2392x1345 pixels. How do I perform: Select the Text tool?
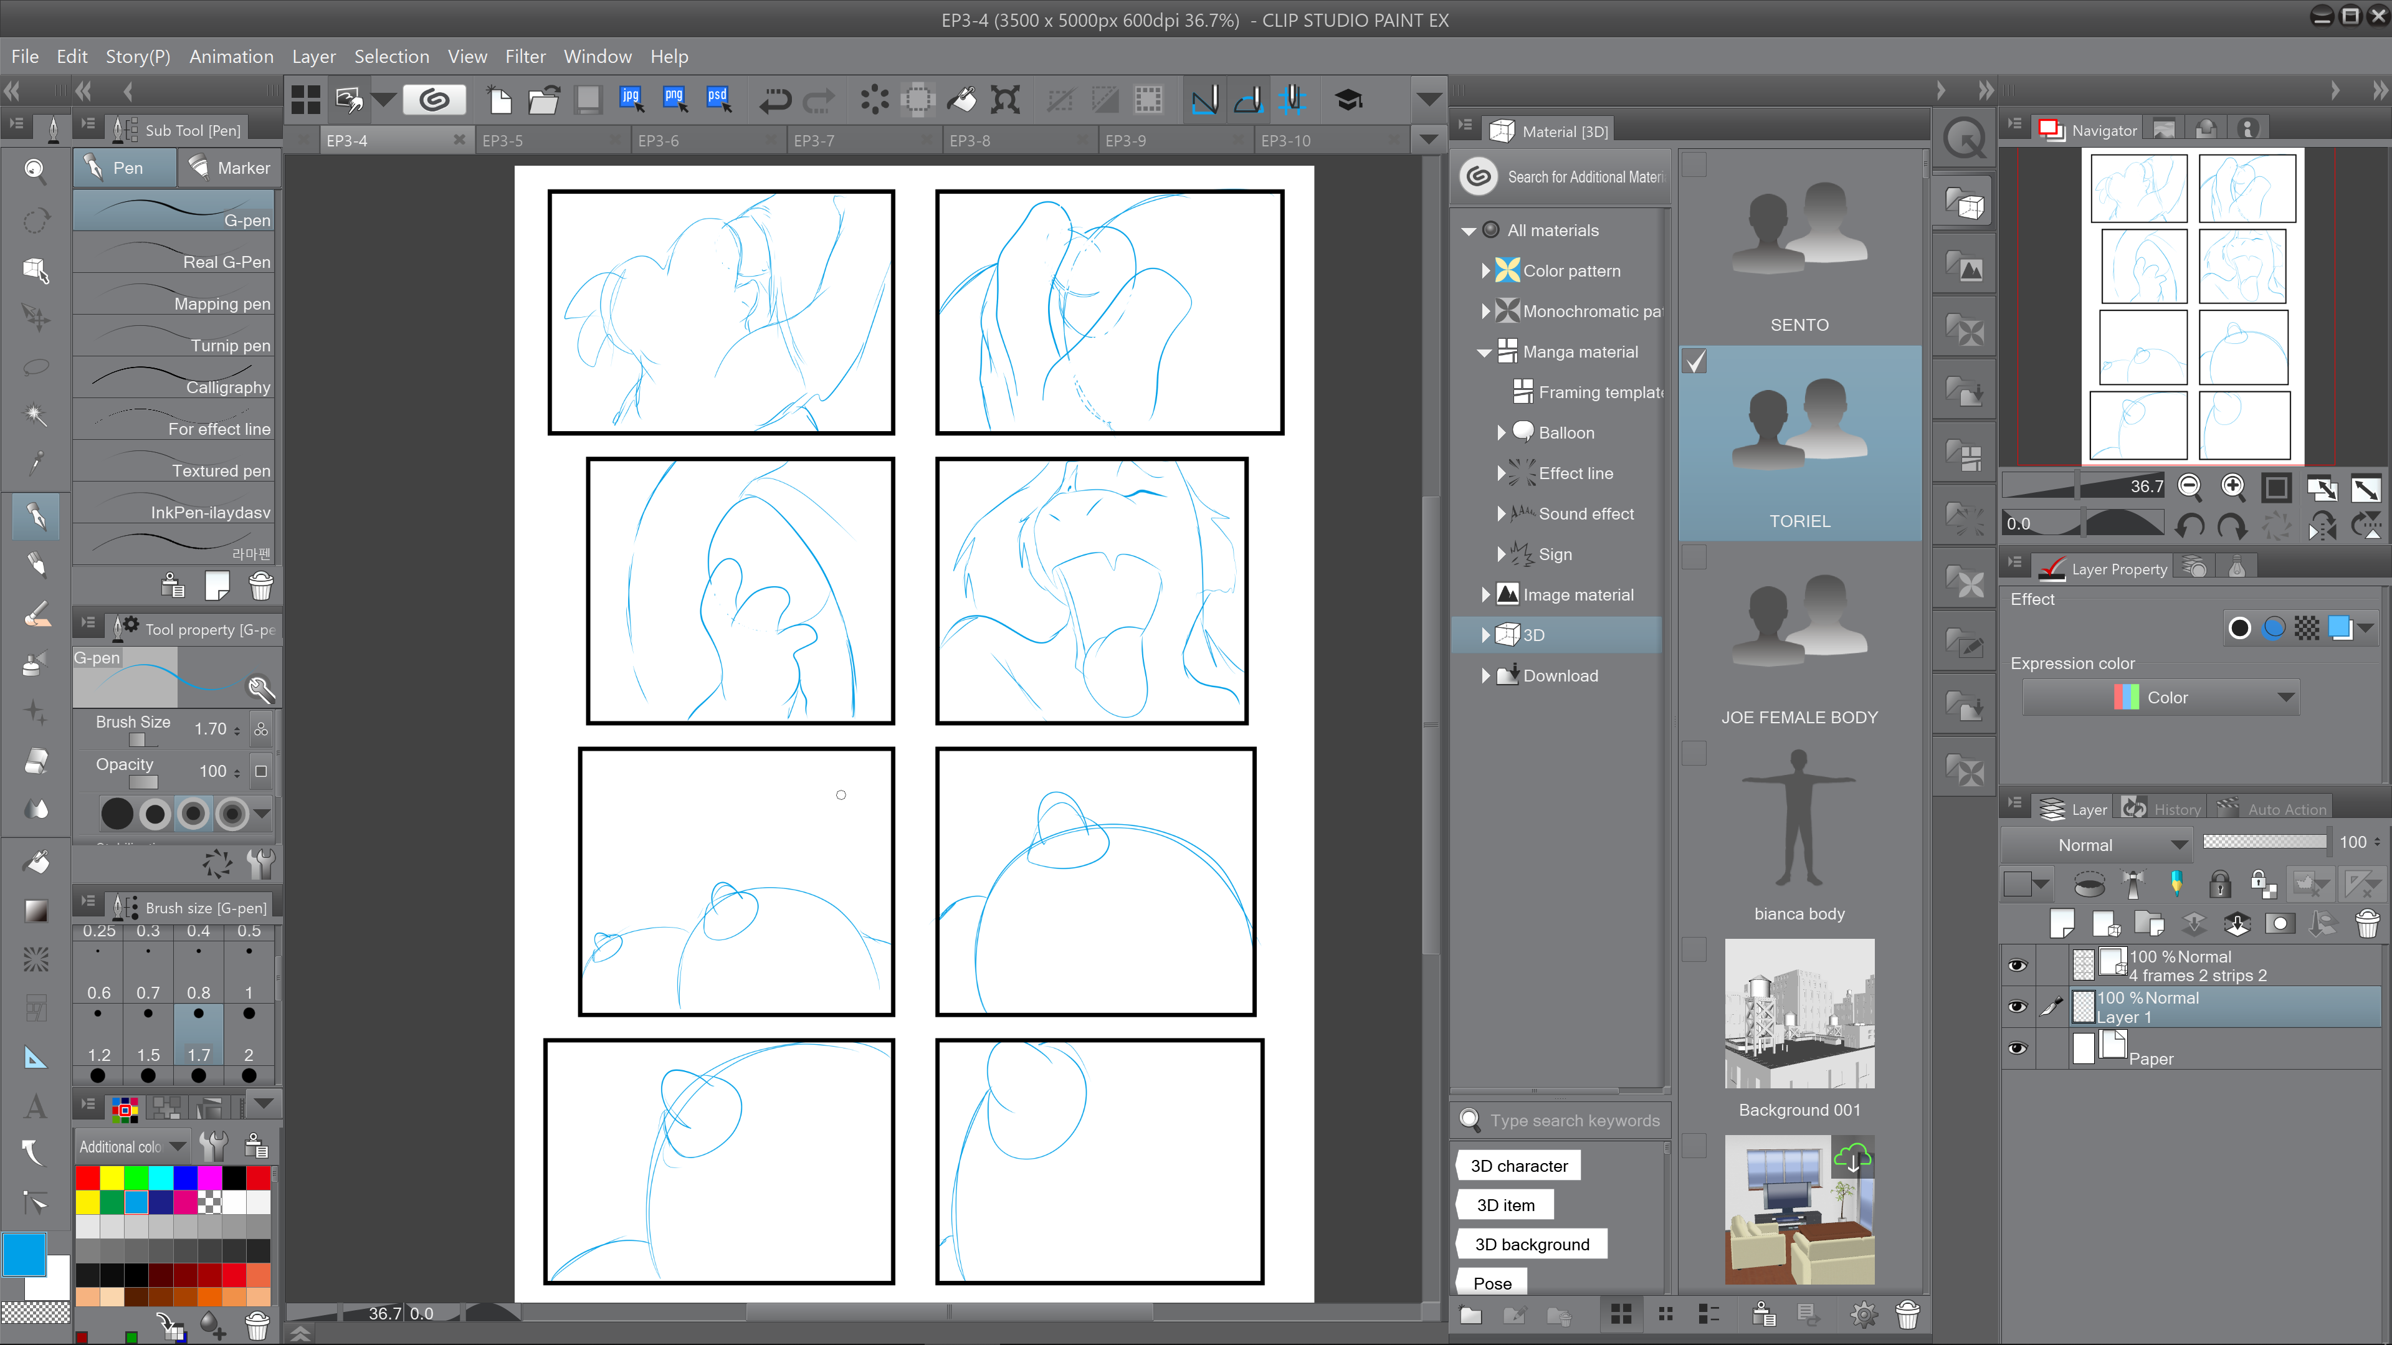(36, 1106)
